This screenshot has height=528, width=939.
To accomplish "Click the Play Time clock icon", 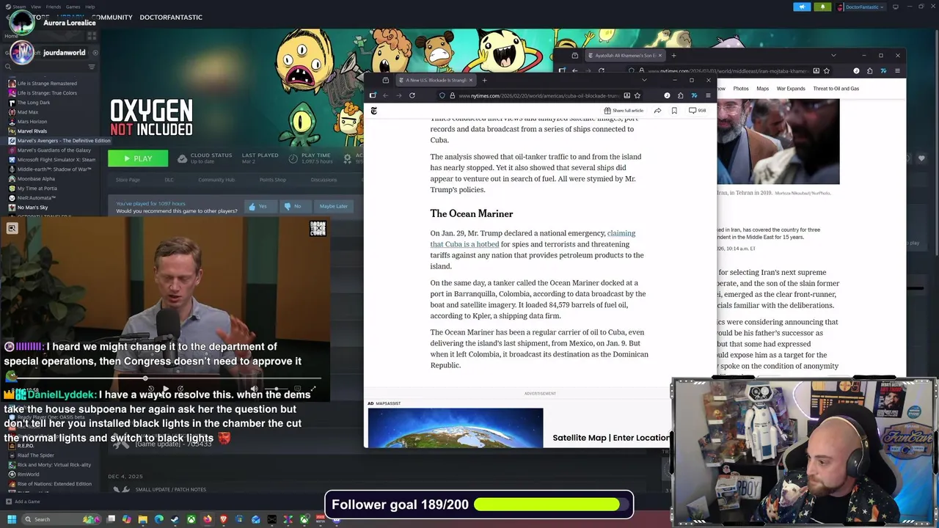I will click(293, 158).
